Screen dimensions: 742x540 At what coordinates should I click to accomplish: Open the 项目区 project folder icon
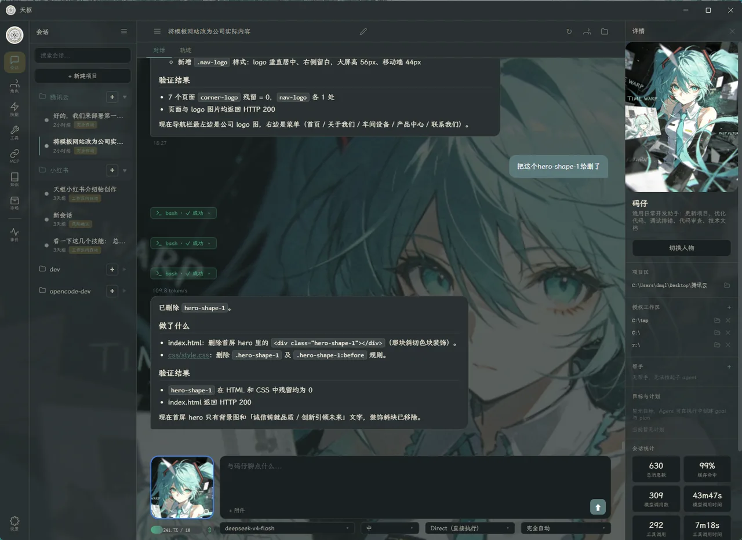click(727, 285)
